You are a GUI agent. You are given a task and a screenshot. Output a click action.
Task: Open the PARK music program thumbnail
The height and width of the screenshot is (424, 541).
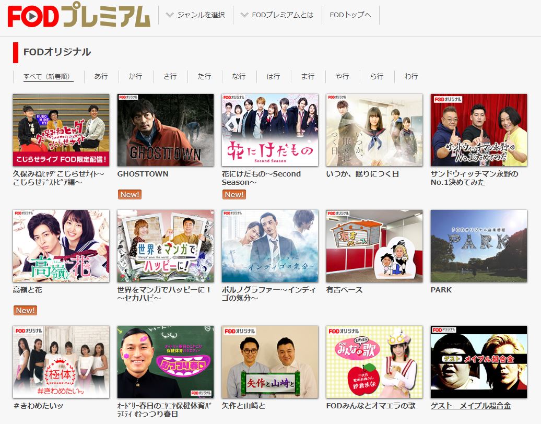[x=479, y=246]
